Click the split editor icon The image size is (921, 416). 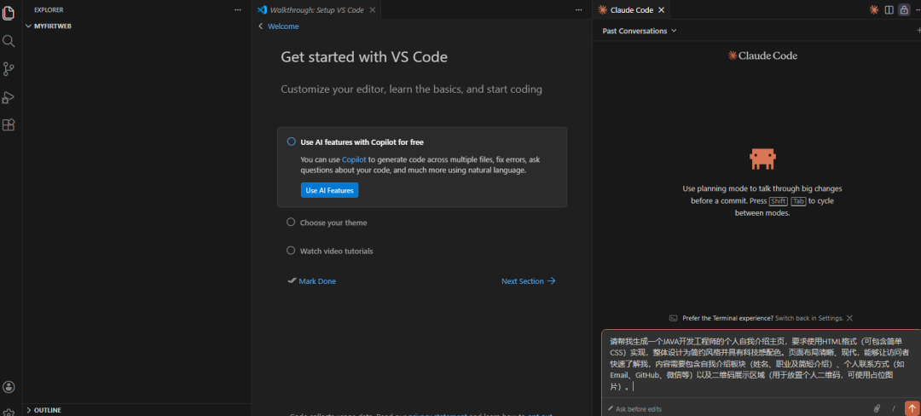pyautogui.click(x=889, y=10)
